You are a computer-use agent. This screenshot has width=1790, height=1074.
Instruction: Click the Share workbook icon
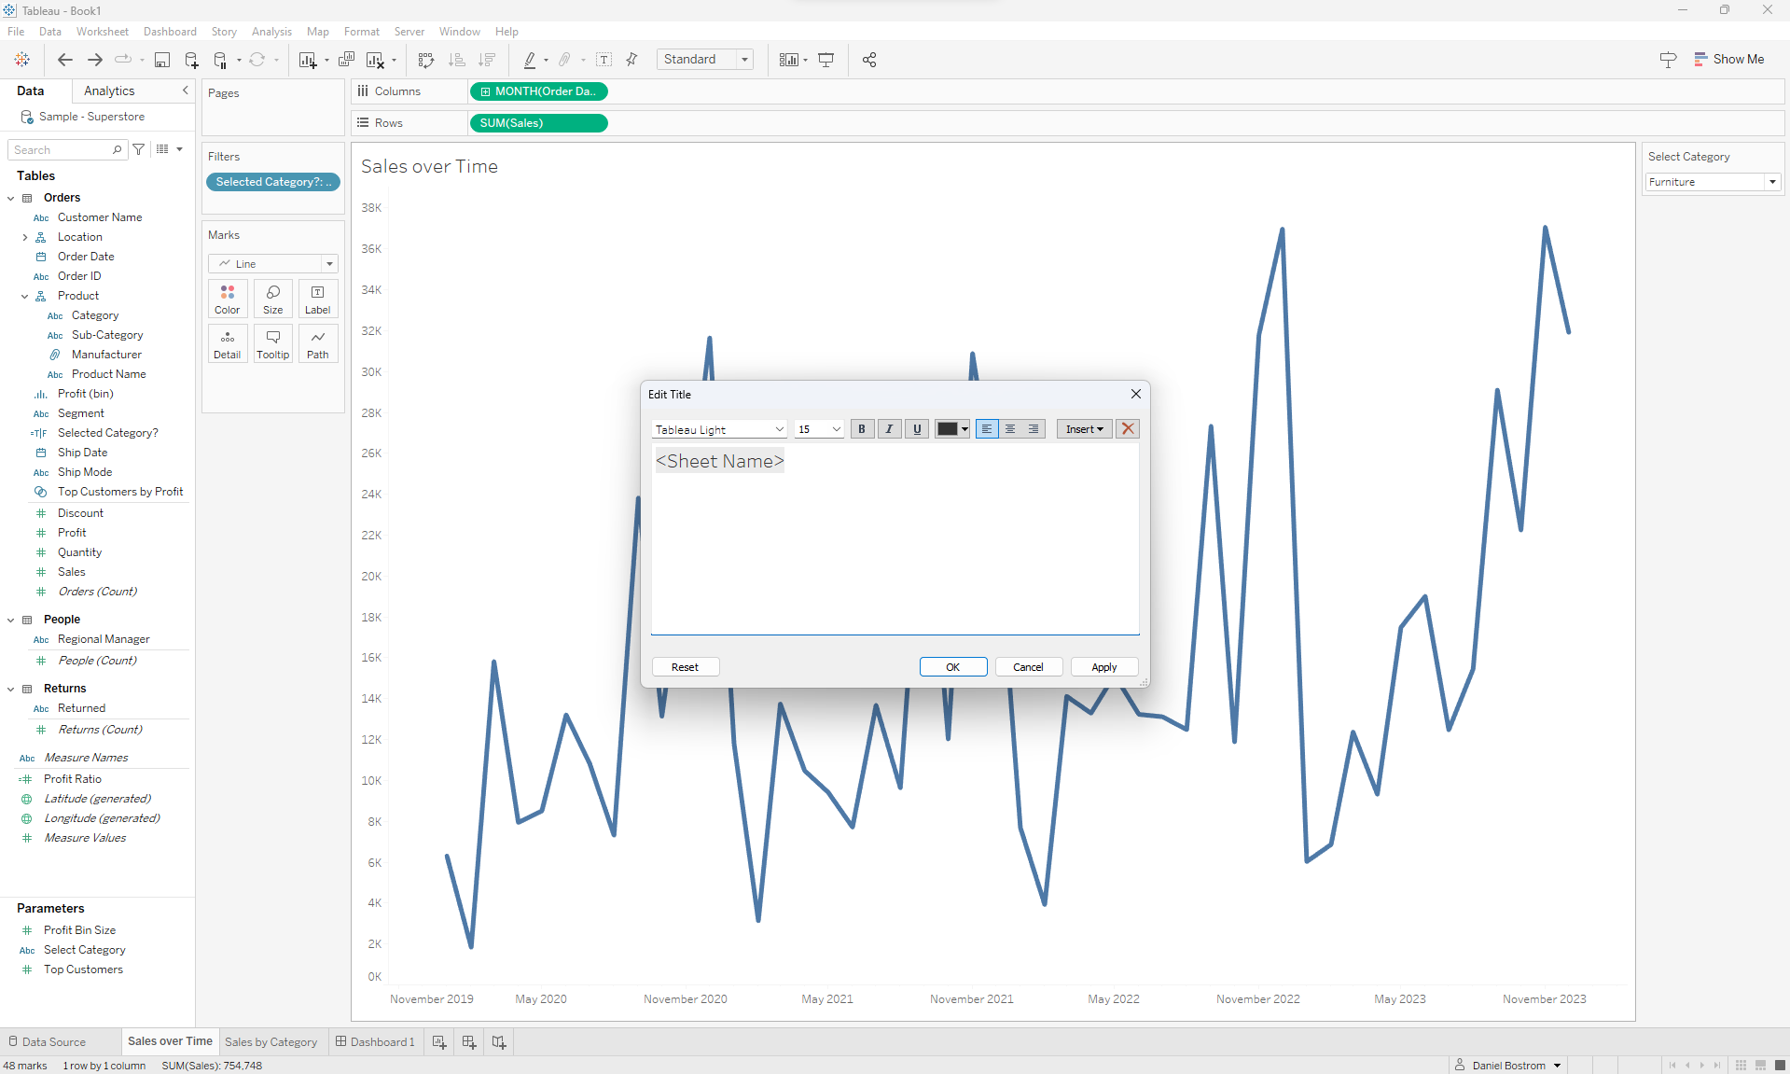869,60
